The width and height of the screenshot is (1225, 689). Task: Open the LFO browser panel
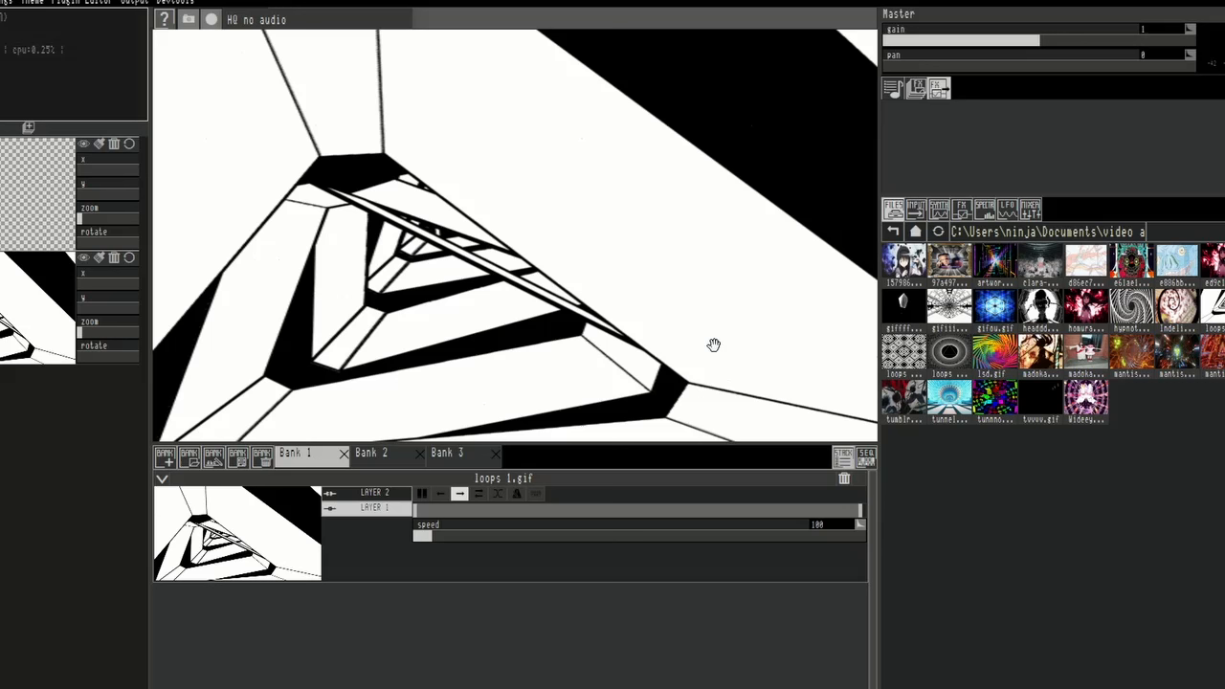point(1007,209)
